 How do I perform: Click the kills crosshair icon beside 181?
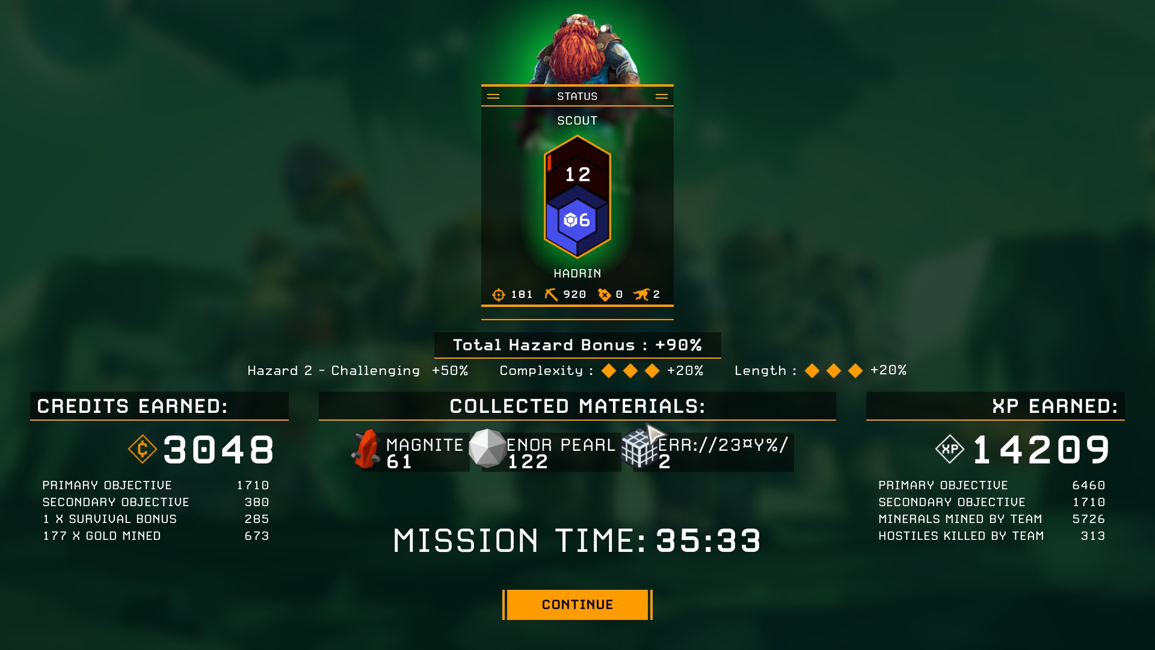coord(498,294)
